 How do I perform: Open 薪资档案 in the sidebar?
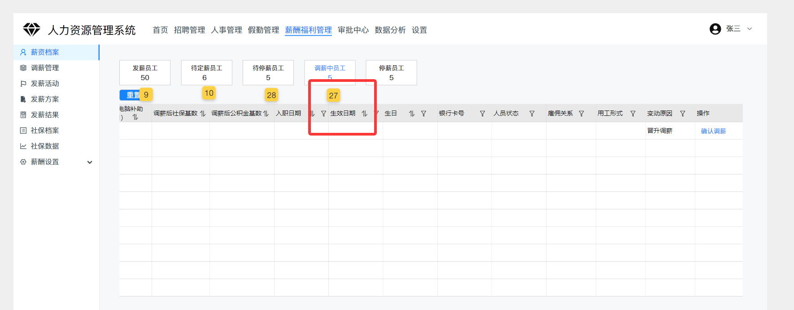point(56,52)
